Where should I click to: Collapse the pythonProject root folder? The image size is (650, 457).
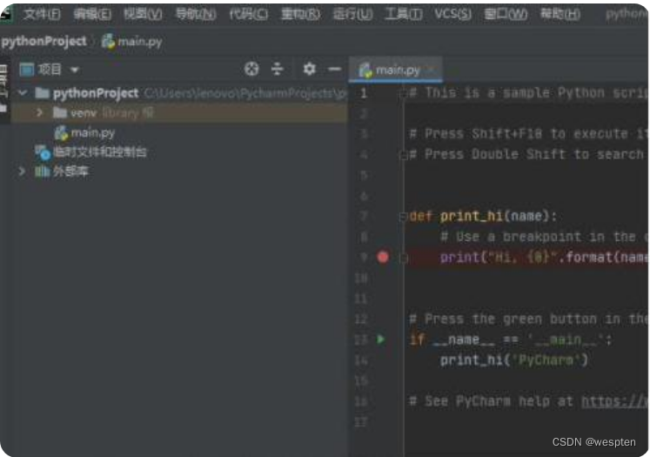coord(23,93)
